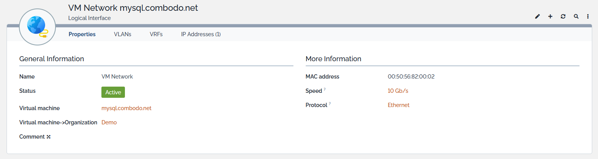Click the Logical Interface globe icon

click(x=37, y=27)
